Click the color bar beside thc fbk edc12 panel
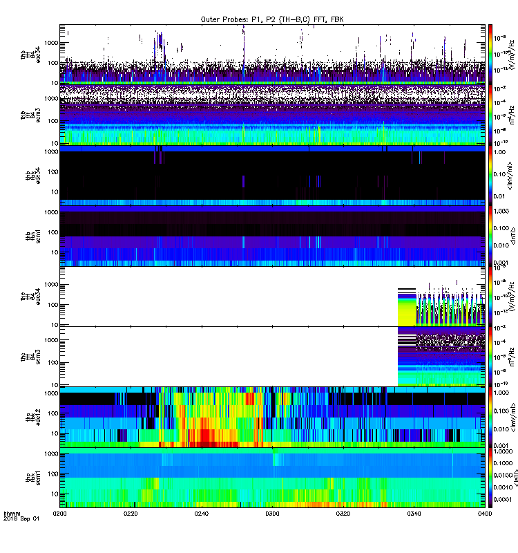 pyautogui.click(x=490, y=418)
